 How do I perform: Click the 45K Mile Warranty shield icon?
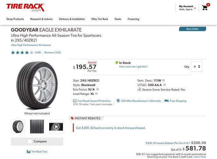point(118,101)
